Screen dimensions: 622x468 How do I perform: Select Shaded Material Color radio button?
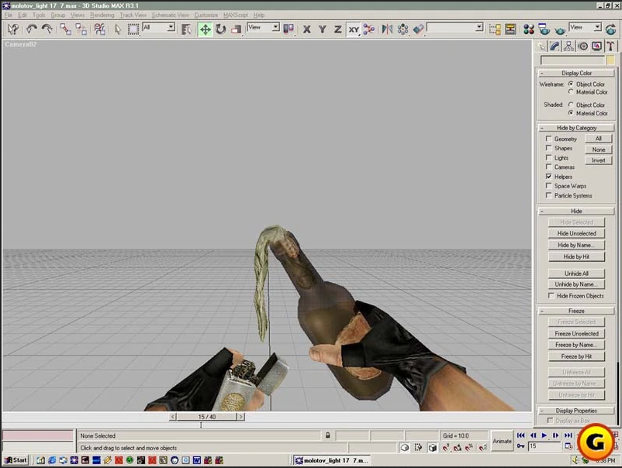point(571,113)
